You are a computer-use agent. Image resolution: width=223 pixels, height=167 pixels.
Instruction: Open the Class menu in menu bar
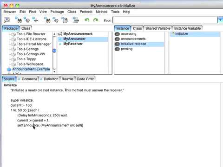point(72,12)
